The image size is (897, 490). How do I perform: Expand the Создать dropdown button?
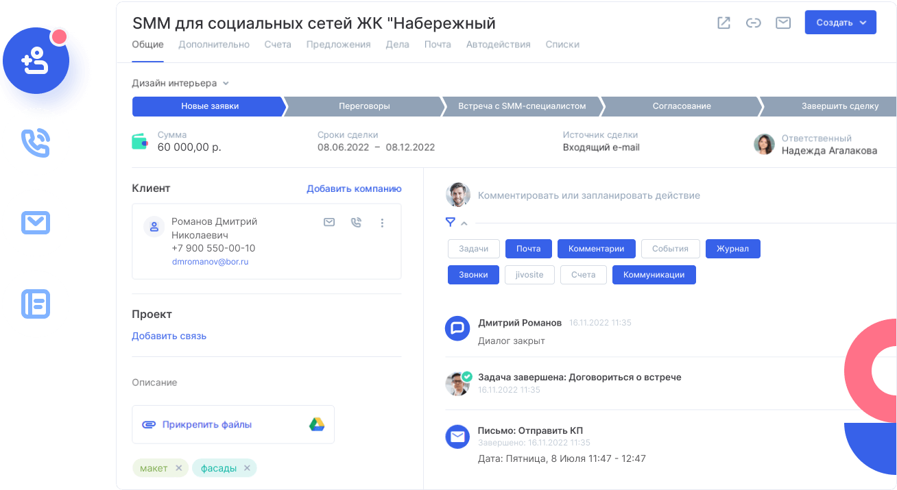(x=841, y=23)
